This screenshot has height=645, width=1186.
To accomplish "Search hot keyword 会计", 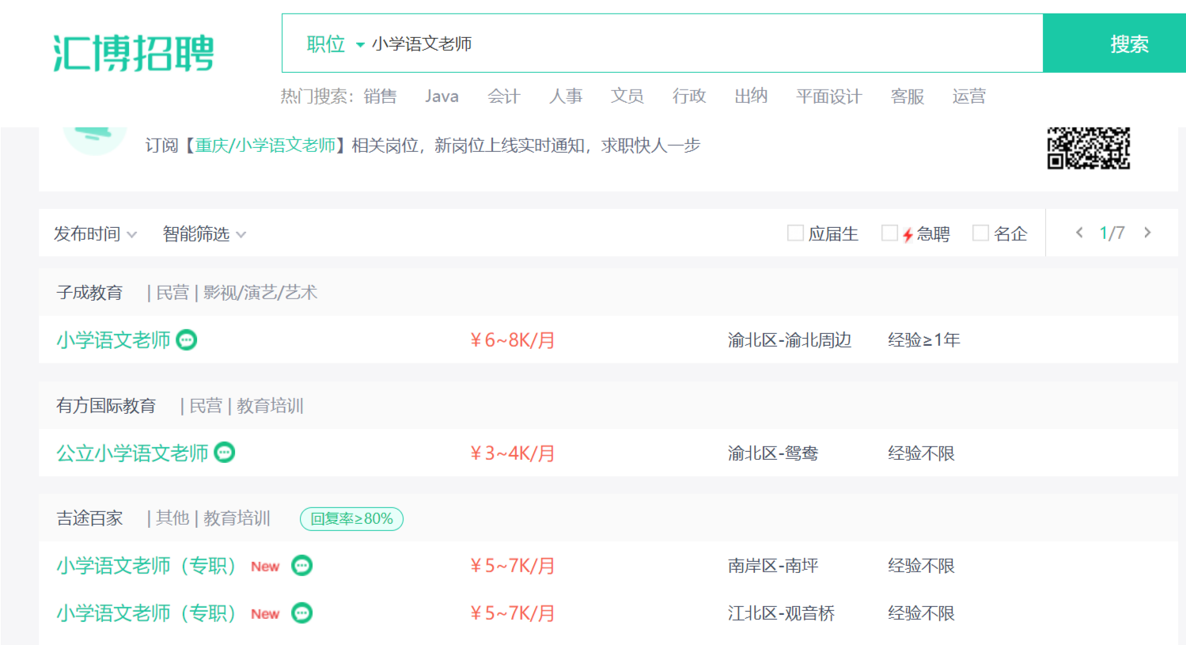I will point(504,97).
